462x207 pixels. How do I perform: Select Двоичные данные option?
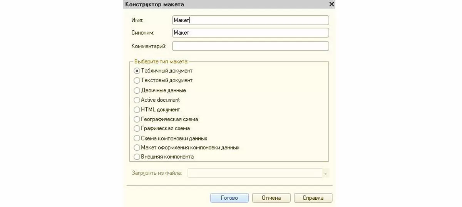[x=137, y=91]
